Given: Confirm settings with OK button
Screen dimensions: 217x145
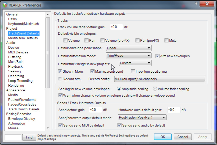Looking at the screenshot, I should pos(163,137).
